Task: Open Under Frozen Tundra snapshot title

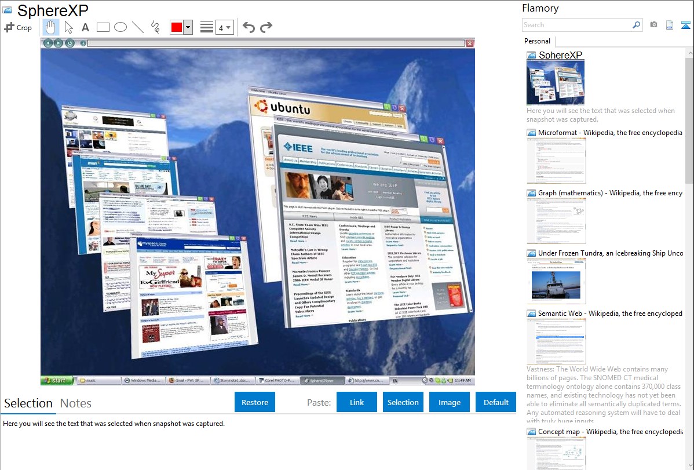Action: point(611,253)
